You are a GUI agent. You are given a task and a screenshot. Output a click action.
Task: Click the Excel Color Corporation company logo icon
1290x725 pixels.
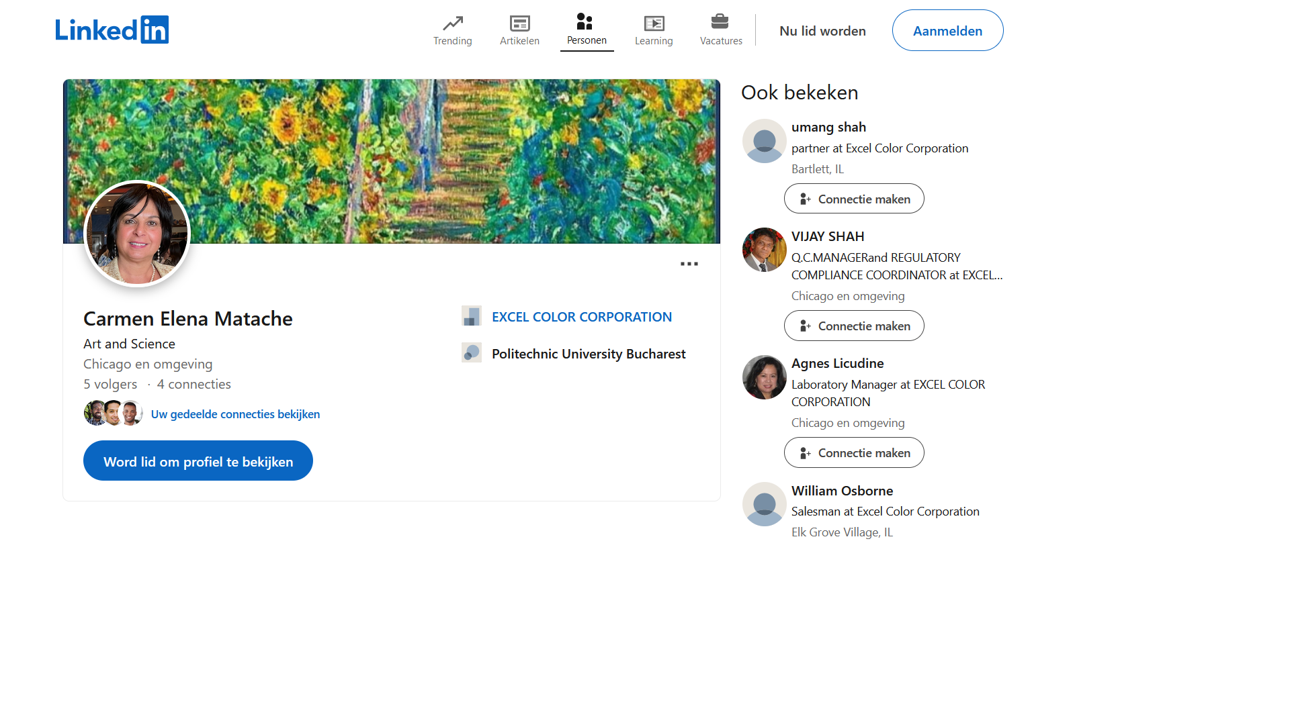pyautogui.click(x=472, y=316)
